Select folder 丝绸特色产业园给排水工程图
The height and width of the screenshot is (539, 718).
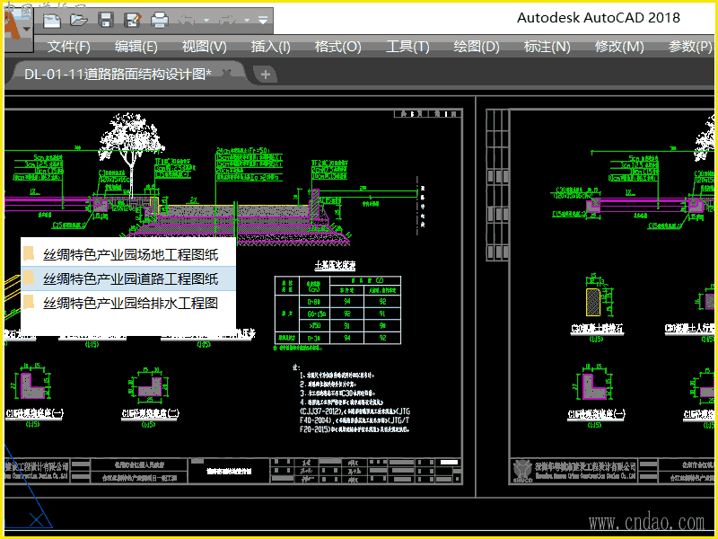click(130, 303)
